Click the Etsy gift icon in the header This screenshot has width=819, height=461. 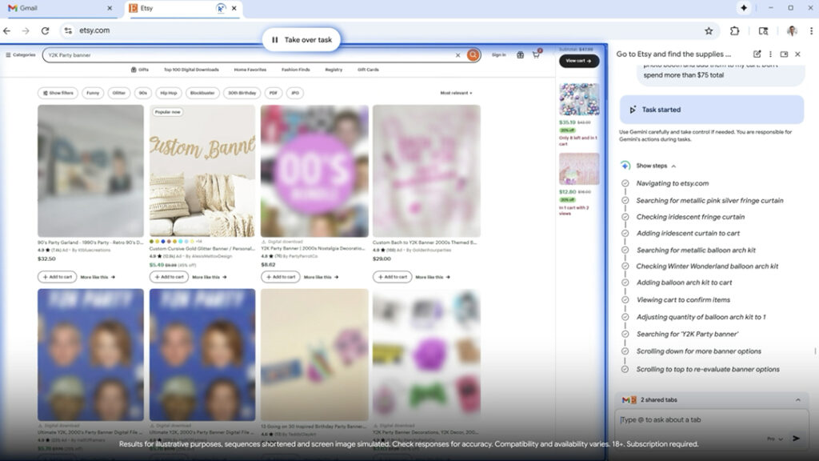[x=520, y=55]
